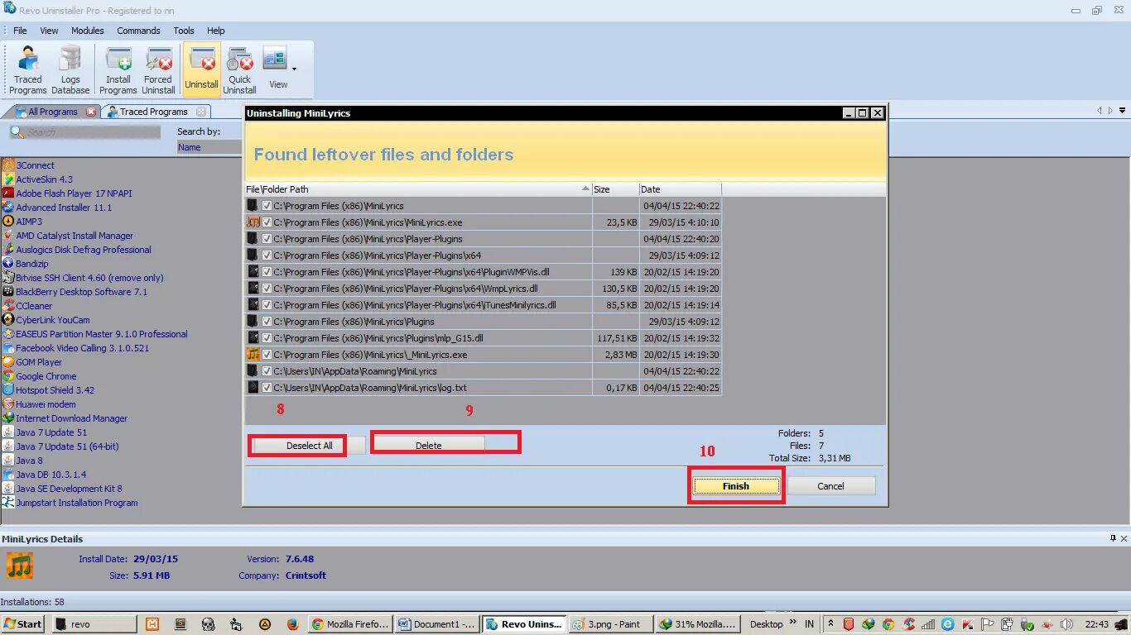Sort leftovers by the Size column header
This screenshot has width=1131, height=635.
tap(615, 189)
